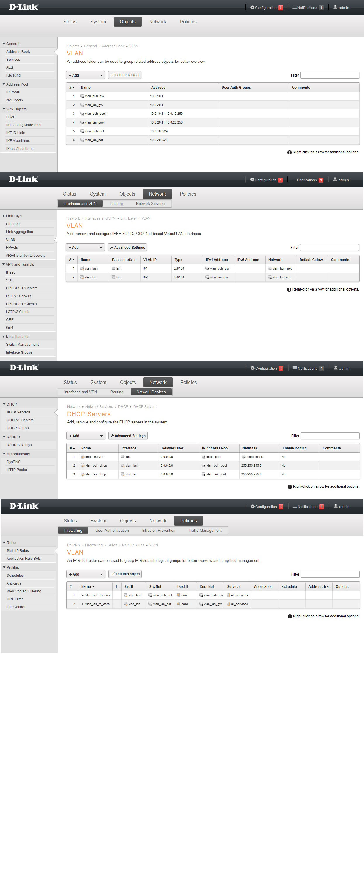Click the Filter field on the DHCP Servers page

pos(330,436)
